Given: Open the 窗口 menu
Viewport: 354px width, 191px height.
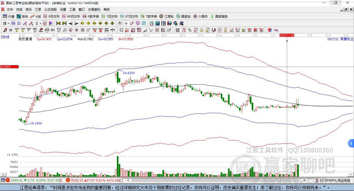Looking at the screenshot, I should coord(82,9).
